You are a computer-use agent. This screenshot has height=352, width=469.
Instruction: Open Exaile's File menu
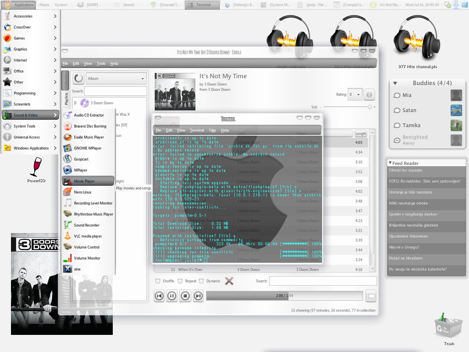pos(65,64)
